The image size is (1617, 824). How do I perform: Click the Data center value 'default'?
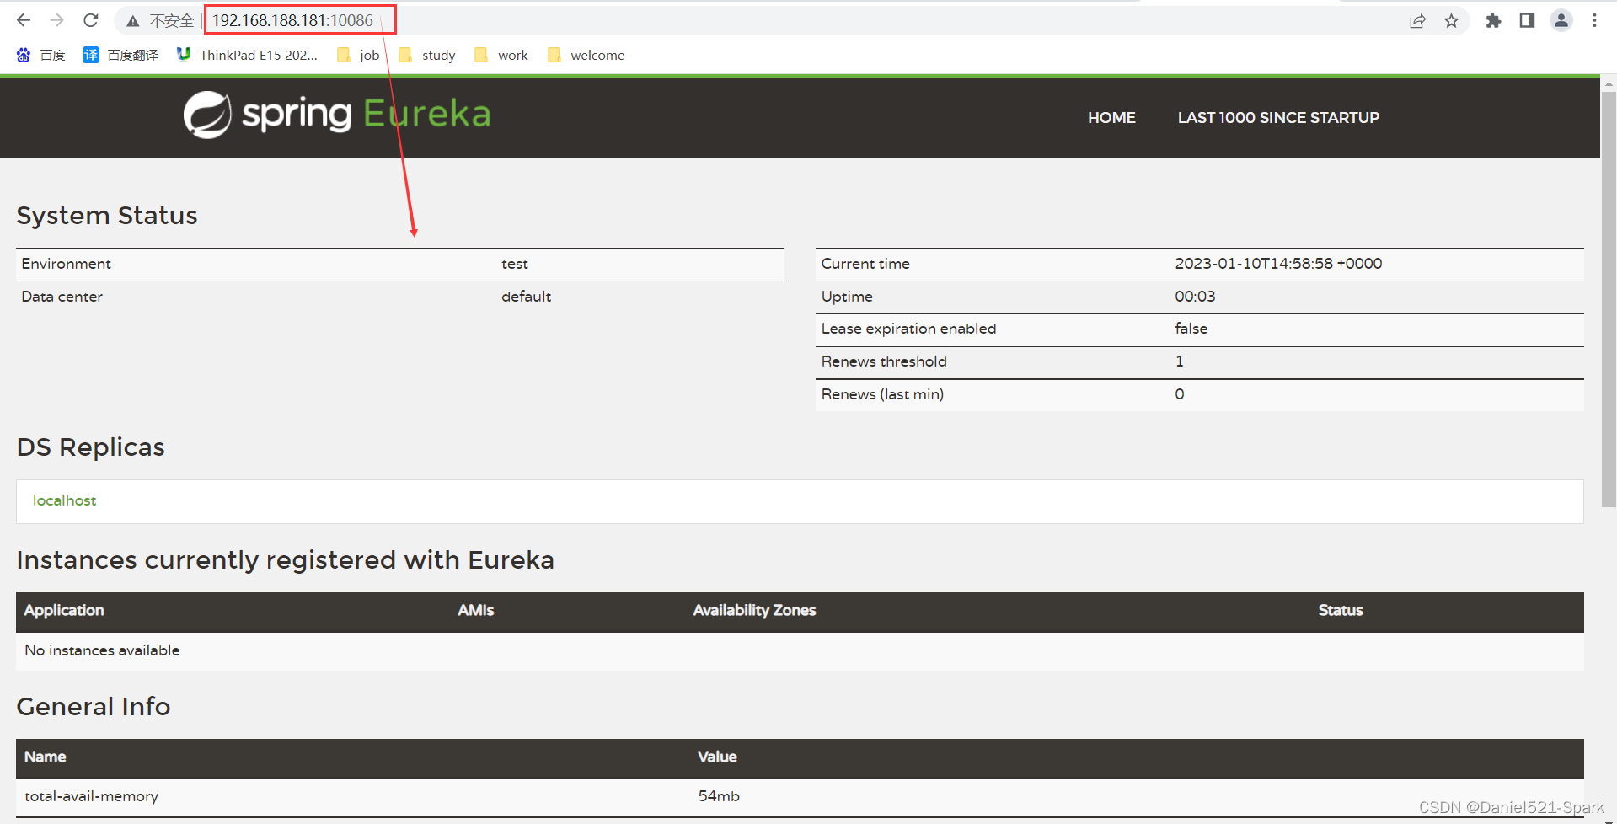pos(526,297)
